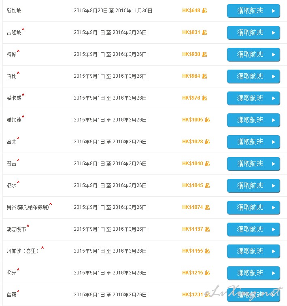Open flight search for 喀比
This screenshot has width=287, height=306.
click(253, 76)
